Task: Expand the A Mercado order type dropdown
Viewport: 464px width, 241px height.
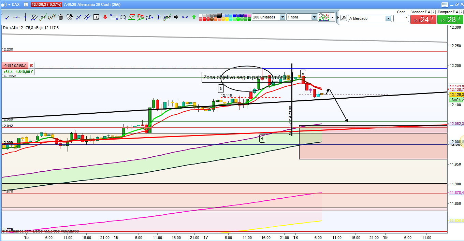Action: pyautogui.click(x=388, y=18)
